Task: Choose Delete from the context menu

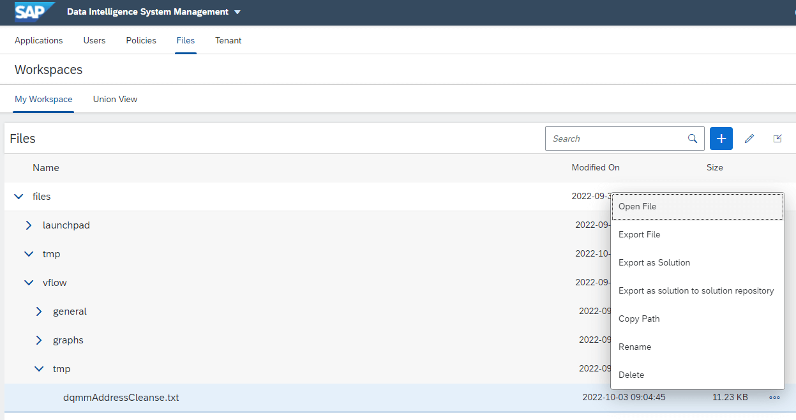Action: click(697, 375)
